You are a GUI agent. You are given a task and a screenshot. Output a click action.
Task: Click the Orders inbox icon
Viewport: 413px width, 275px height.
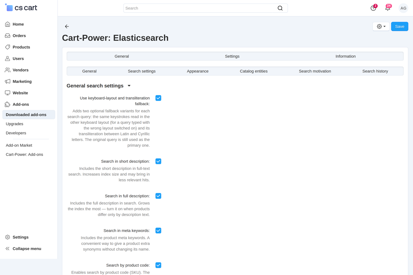click(x=8, y=36)
